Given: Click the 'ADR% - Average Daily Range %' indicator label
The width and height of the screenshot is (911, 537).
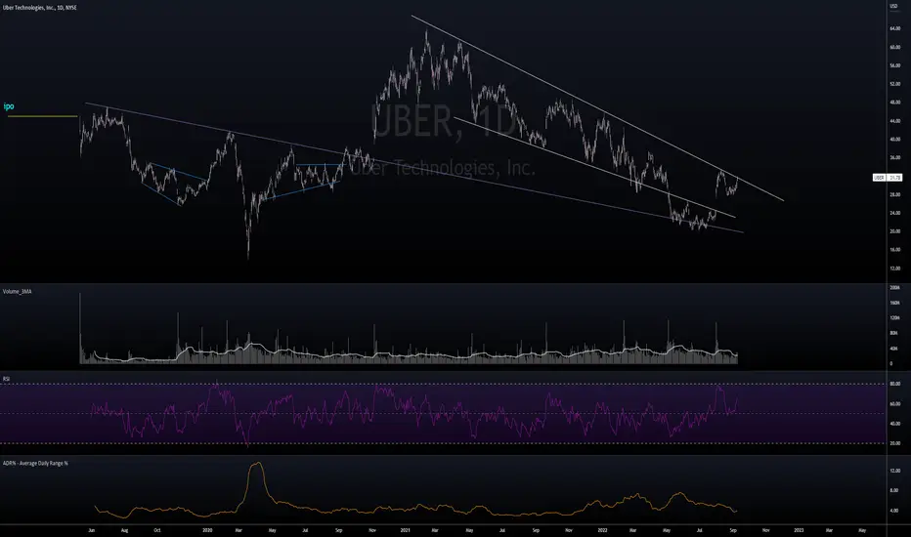Looking at the screenshot, I should [x=35, y=463].
